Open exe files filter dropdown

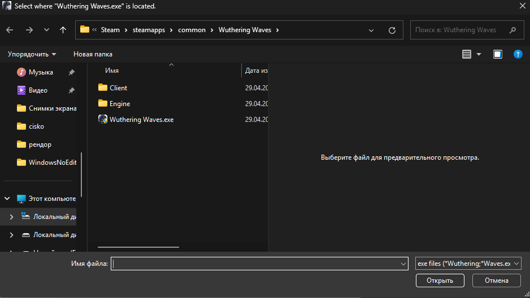468,264
